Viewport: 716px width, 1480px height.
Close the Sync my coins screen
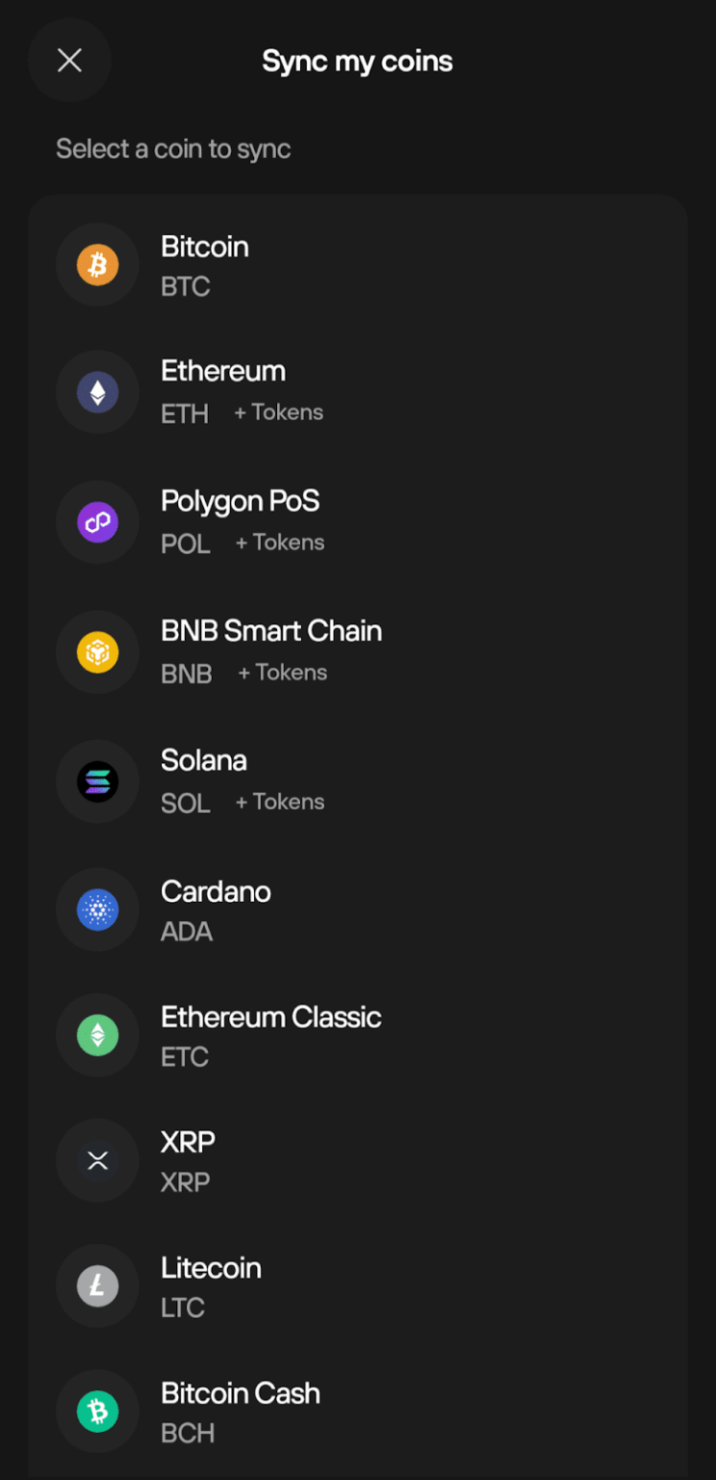[x=69, y=61]
